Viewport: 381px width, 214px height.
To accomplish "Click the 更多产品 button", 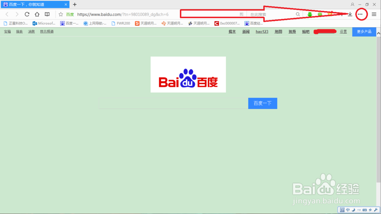I will tap(364, 32).
